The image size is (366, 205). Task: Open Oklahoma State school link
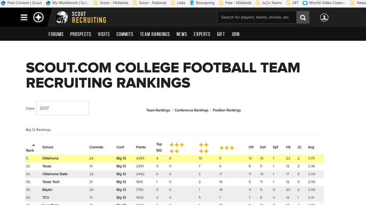55,174
